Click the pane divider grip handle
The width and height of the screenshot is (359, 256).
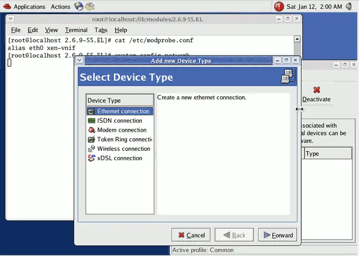155,154
